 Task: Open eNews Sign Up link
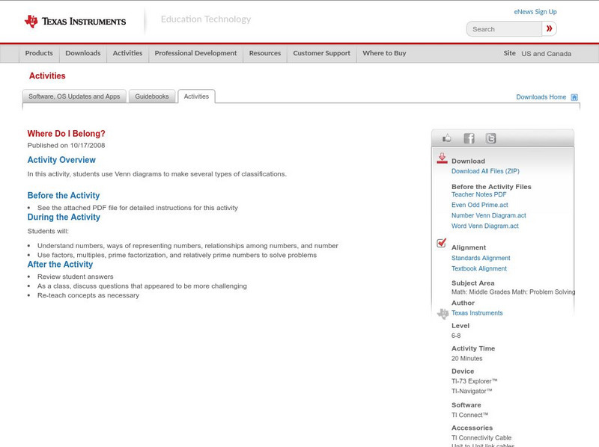click(535, 12)
